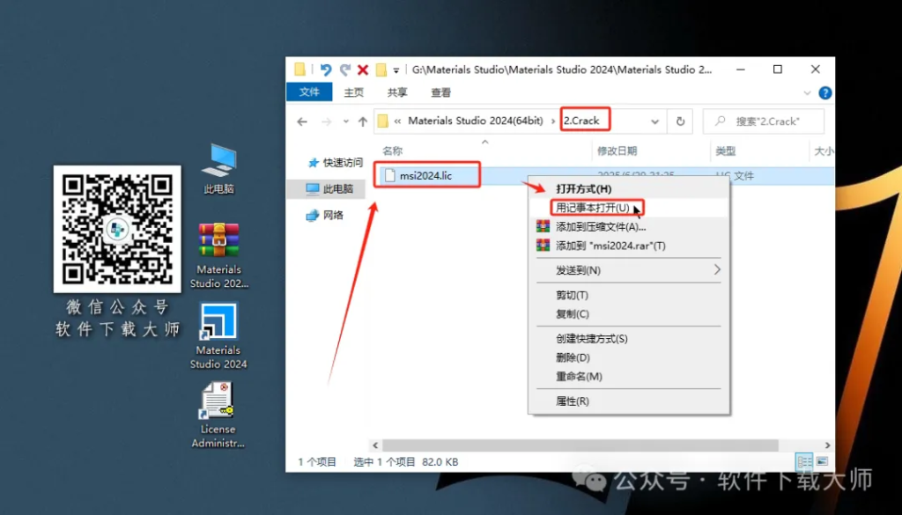Click the back navigation arrow
Viewport: 902px width, 515px height.
(301, 121)
